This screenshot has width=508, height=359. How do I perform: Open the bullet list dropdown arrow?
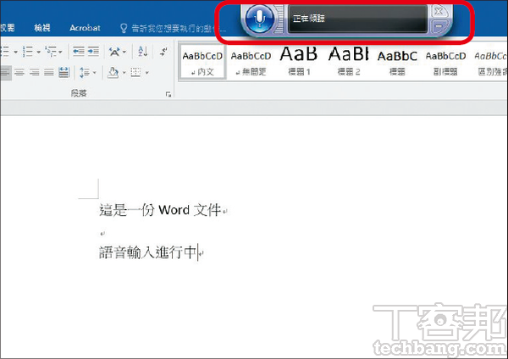coord(15,52)
